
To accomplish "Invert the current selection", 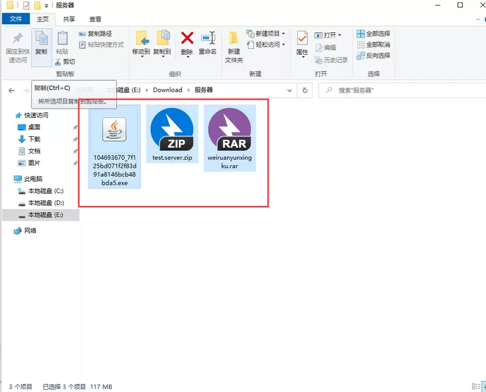I will coord(374,55).
